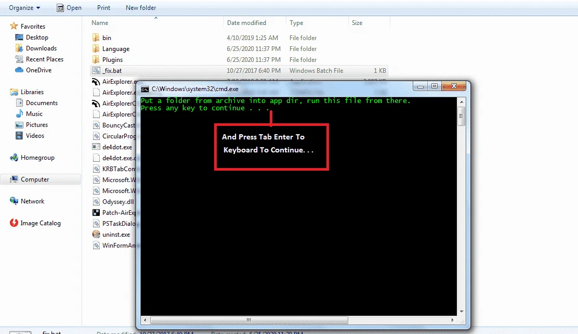
Task: Sort by the Type column header
Action: 296,23
